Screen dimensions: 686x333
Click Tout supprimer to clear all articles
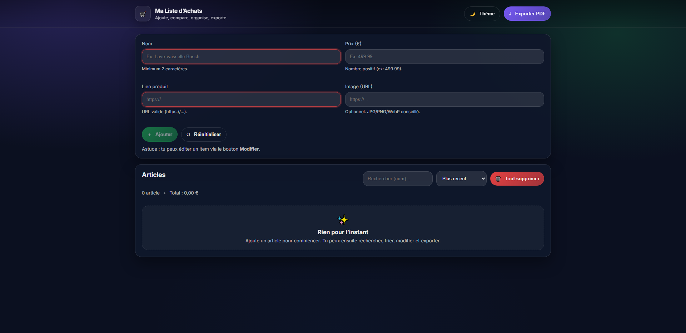[517, 178]
